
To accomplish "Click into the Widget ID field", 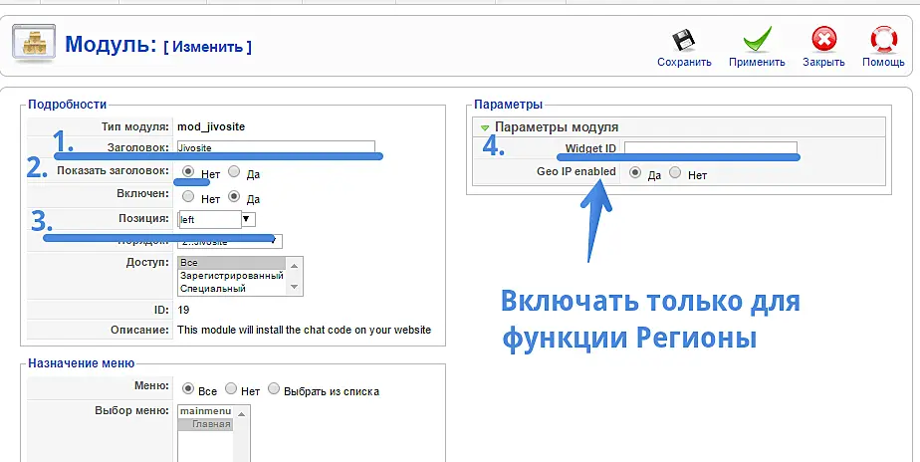I will [710, 149].
